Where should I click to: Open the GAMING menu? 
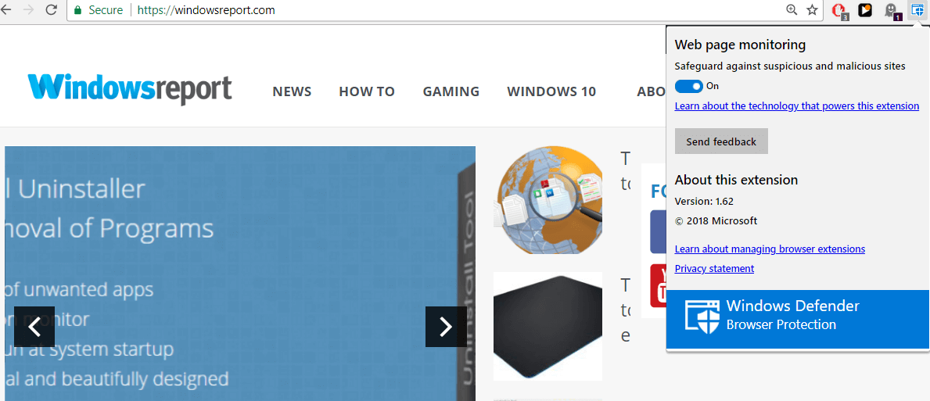click(x=451, y=91)
